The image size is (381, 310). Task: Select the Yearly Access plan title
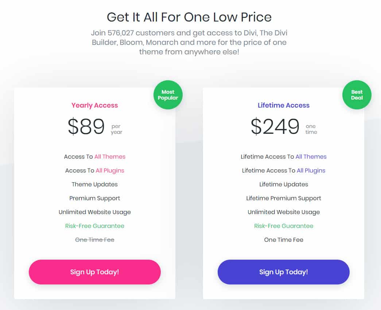click(95, 105)
